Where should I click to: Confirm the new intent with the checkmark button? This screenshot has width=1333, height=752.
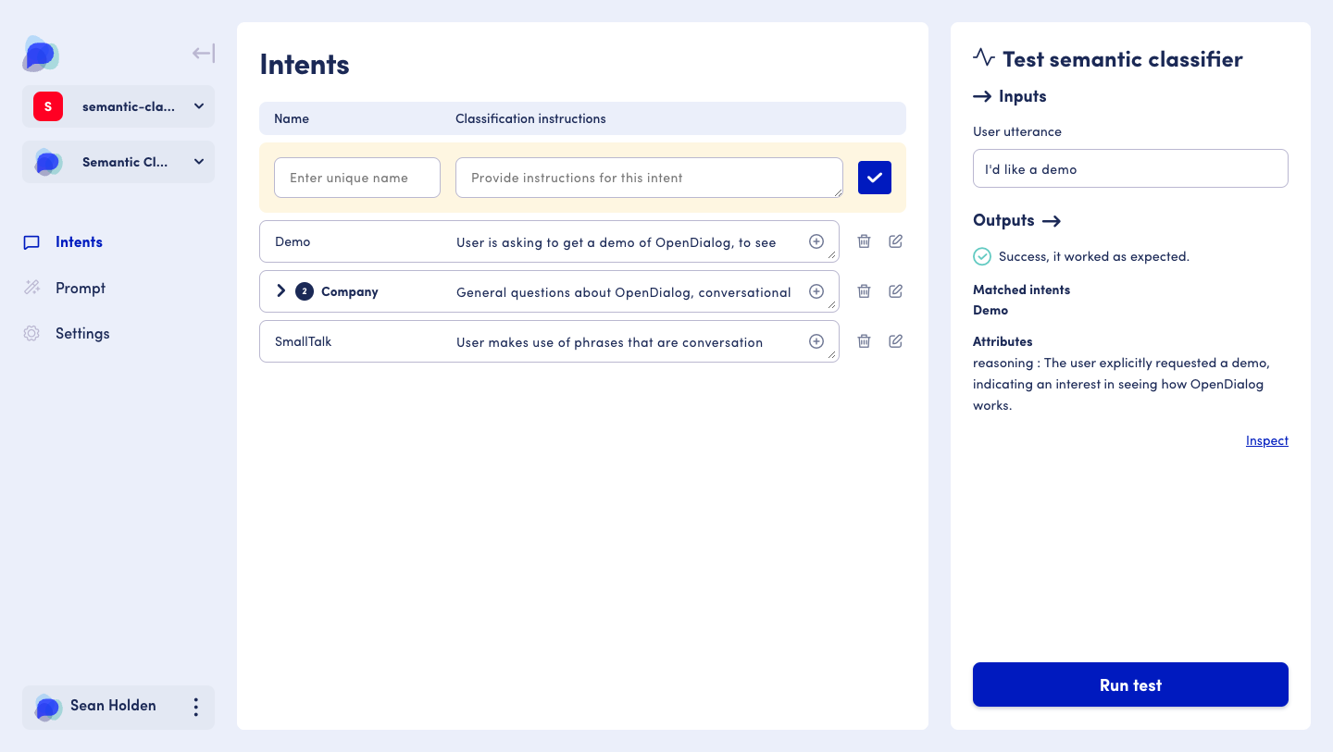874,177
